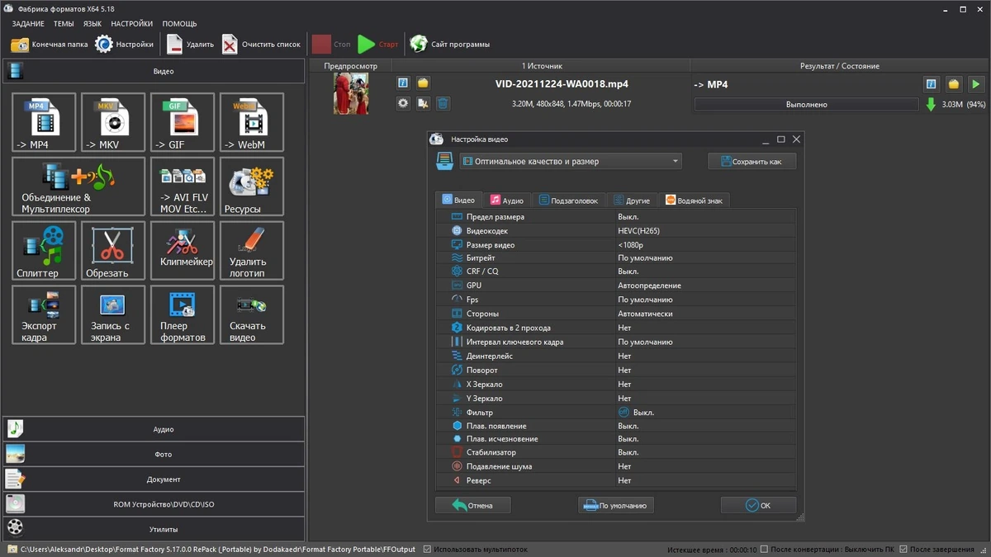Select the Видеокодек HEVC(H265) row
This screenshot has height=557, width=991.
pyautogui.click(x=616, y=231)
